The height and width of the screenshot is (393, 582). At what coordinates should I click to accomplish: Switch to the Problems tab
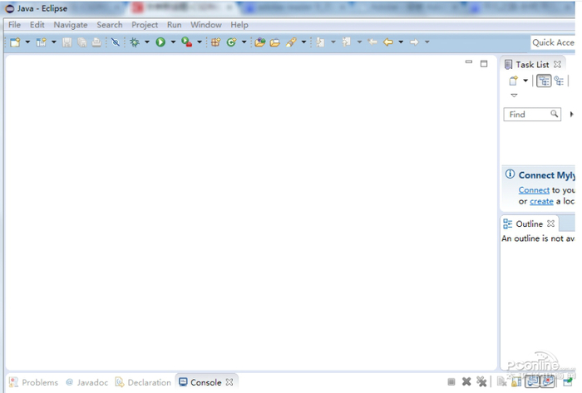[34, 382]
